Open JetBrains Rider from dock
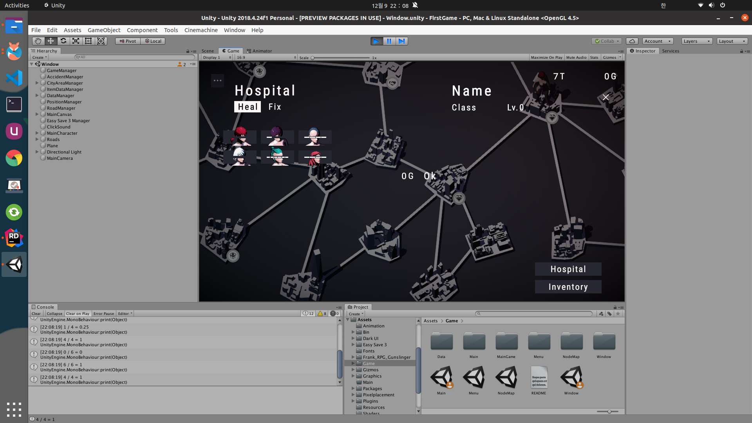Viewport: 752px width, 423px height. coord(14,238)
